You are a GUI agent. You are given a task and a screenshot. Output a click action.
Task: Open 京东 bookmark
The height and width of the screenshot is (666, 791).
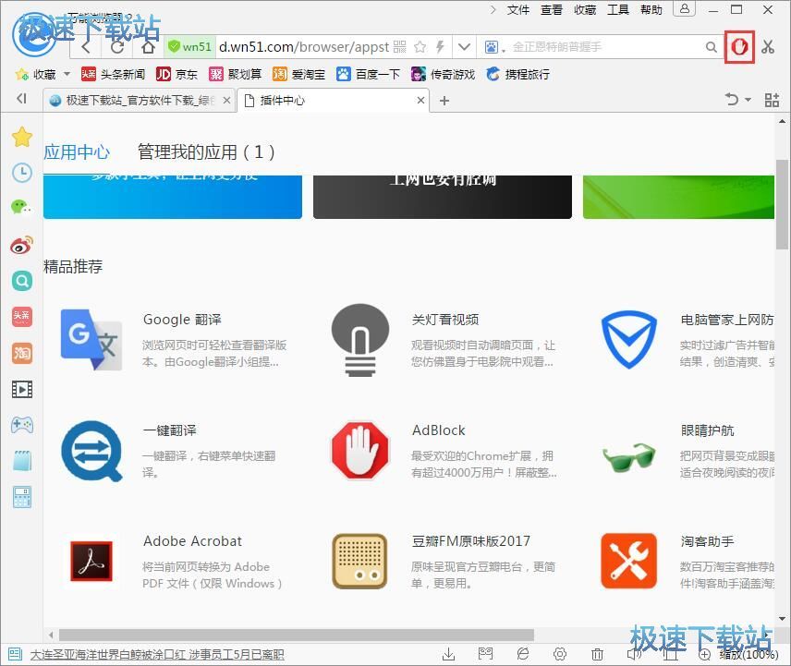coord(176,74)
